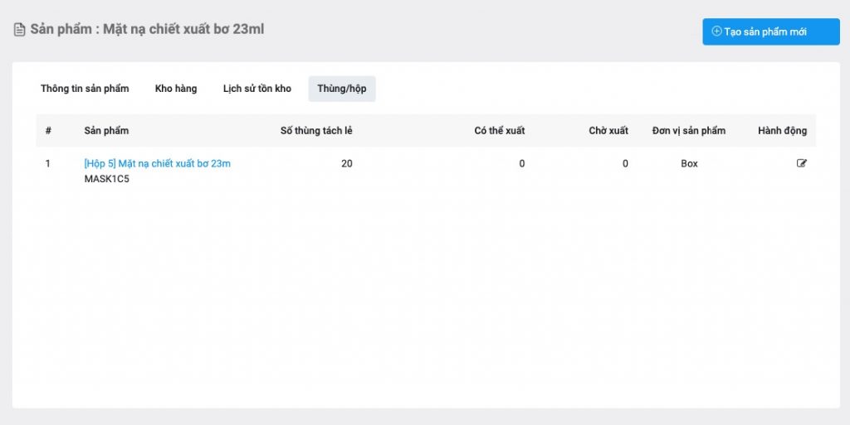Click the Chờ xuất column header
850x425 pixels.
pos(608,131)
